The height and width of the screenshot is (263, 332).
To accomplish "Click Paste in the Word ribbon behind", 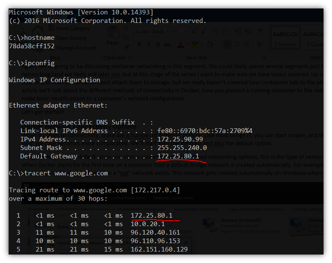I will coord(113,36).
